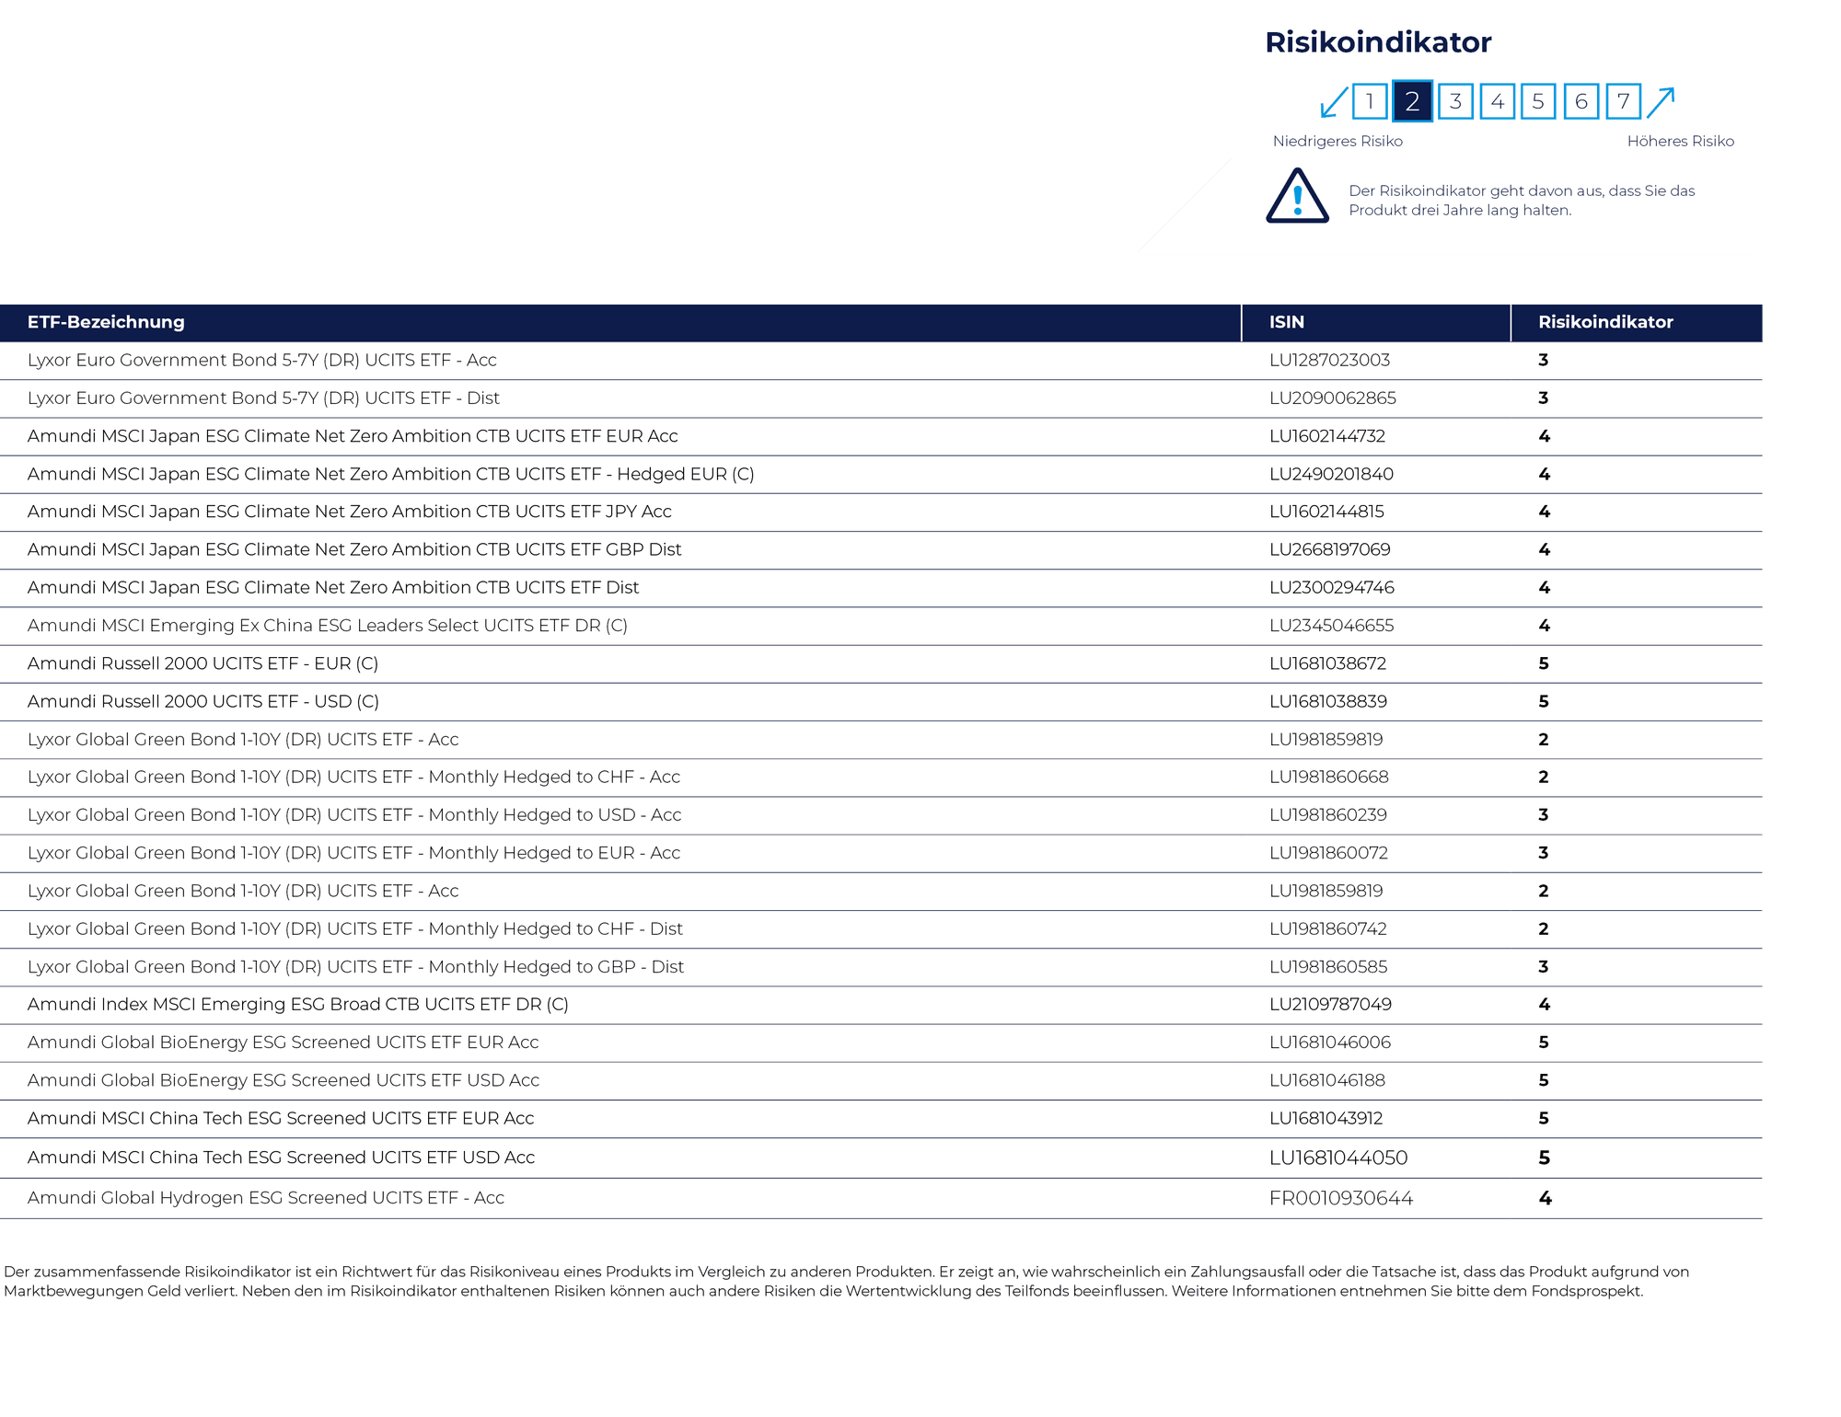Viewport: 1841px width, 1417px height.
Task: Click Lyxor Green Bond Hedged to USD - Acc
Action: coord(354,815)
